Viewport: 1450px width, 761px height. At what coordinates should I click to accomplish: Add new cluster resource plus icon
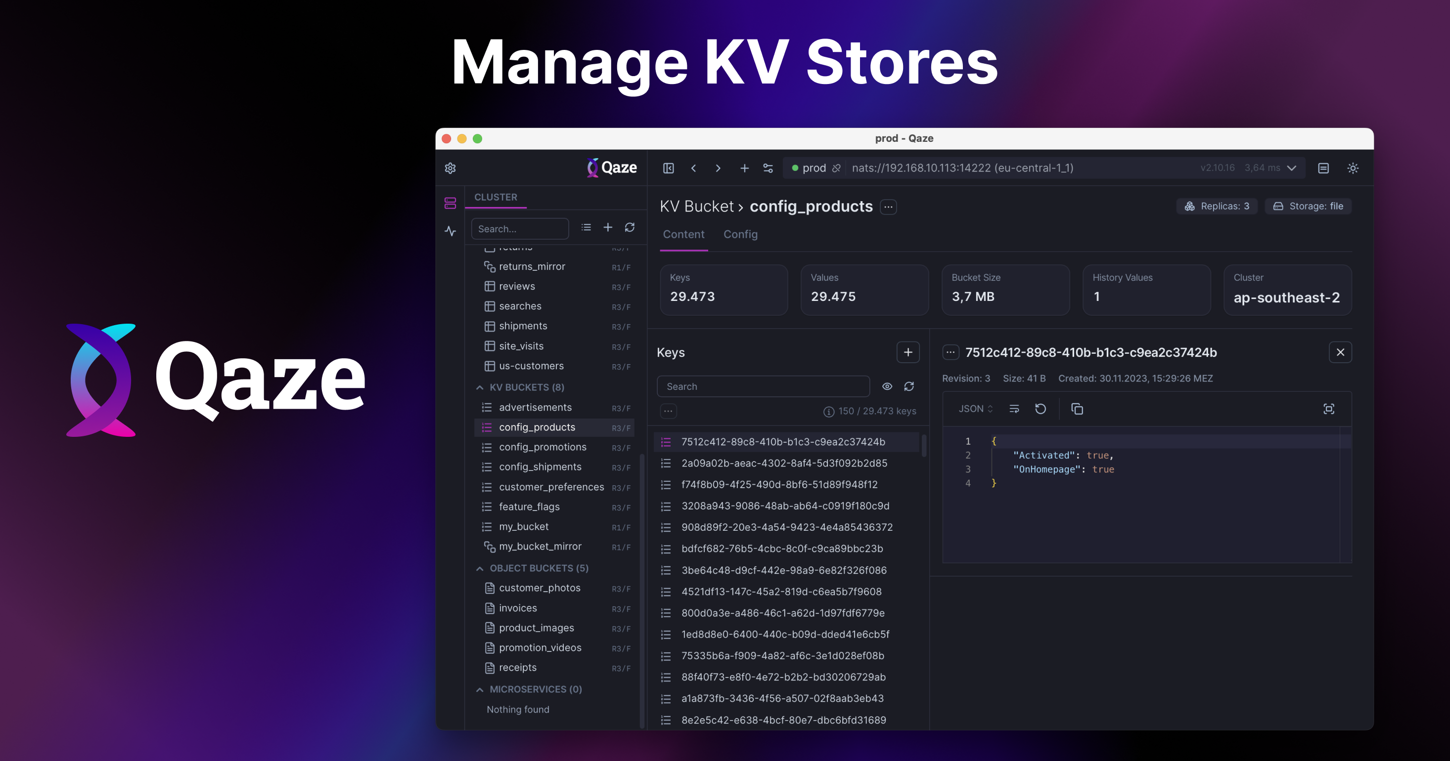(x=608, y=227)
